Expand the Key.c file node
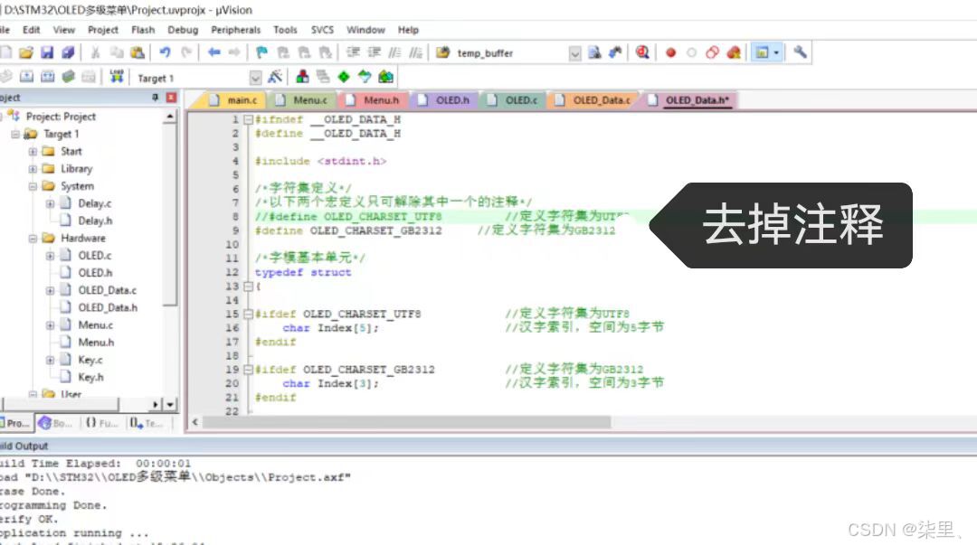Image resolution: width=977 pixels, height=545 pixels. click(x=50, y=360)
